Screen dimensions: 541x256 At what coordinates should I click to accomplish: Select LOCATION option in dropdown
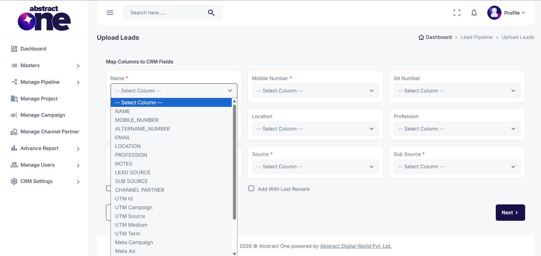171,146
